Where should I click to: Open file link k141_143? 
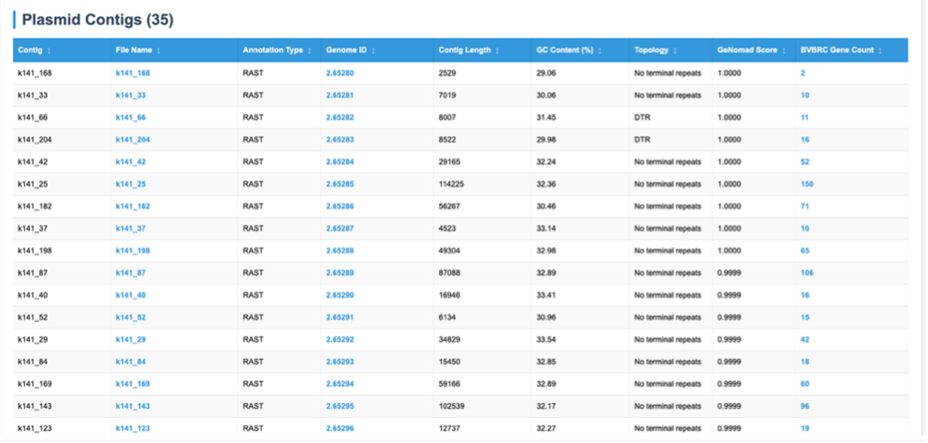click(133, 406)
